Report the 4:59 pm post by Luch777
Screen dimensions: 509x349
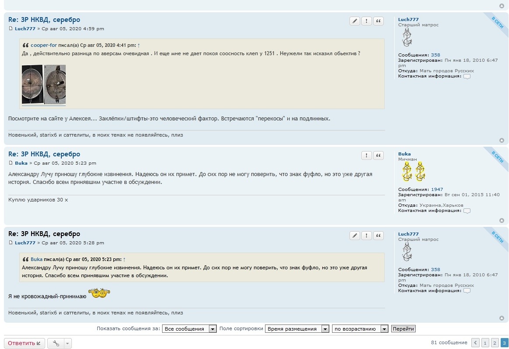(366, 21)
